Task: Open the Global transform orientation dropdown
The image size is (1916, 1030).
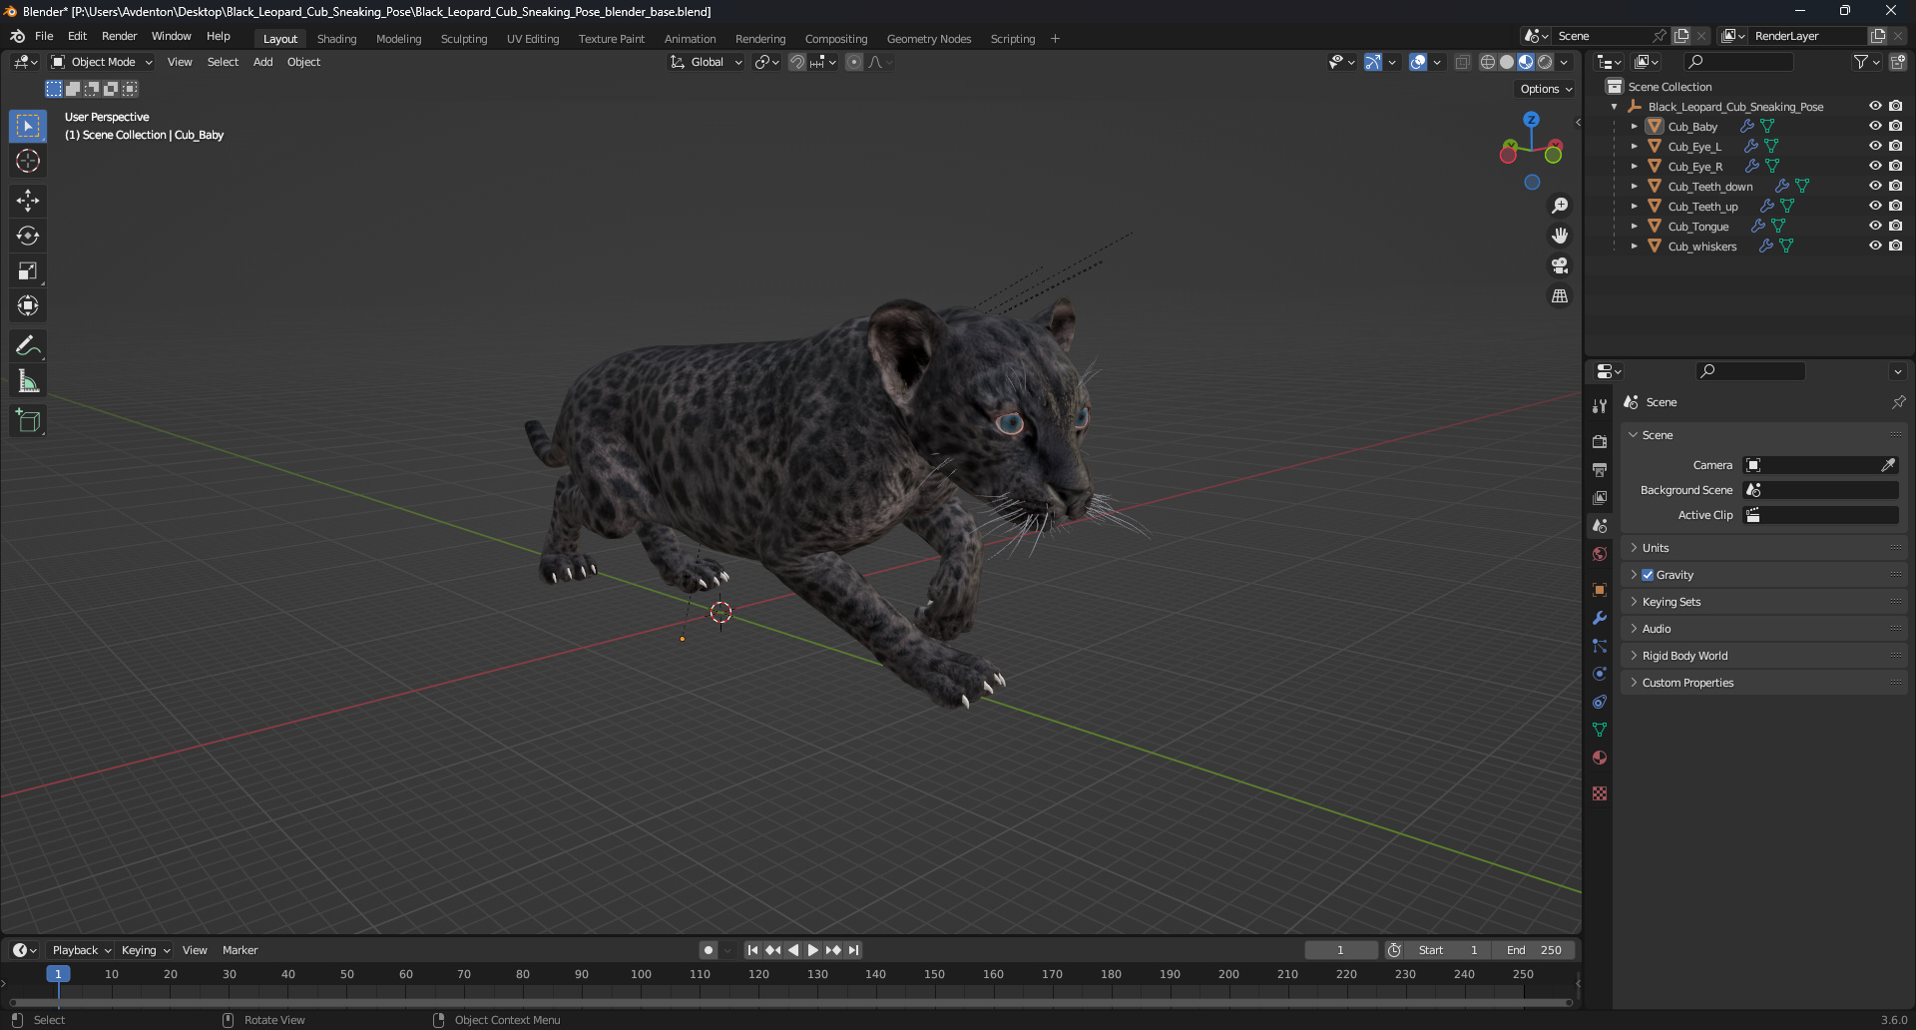Action: [x=707, y=62]
